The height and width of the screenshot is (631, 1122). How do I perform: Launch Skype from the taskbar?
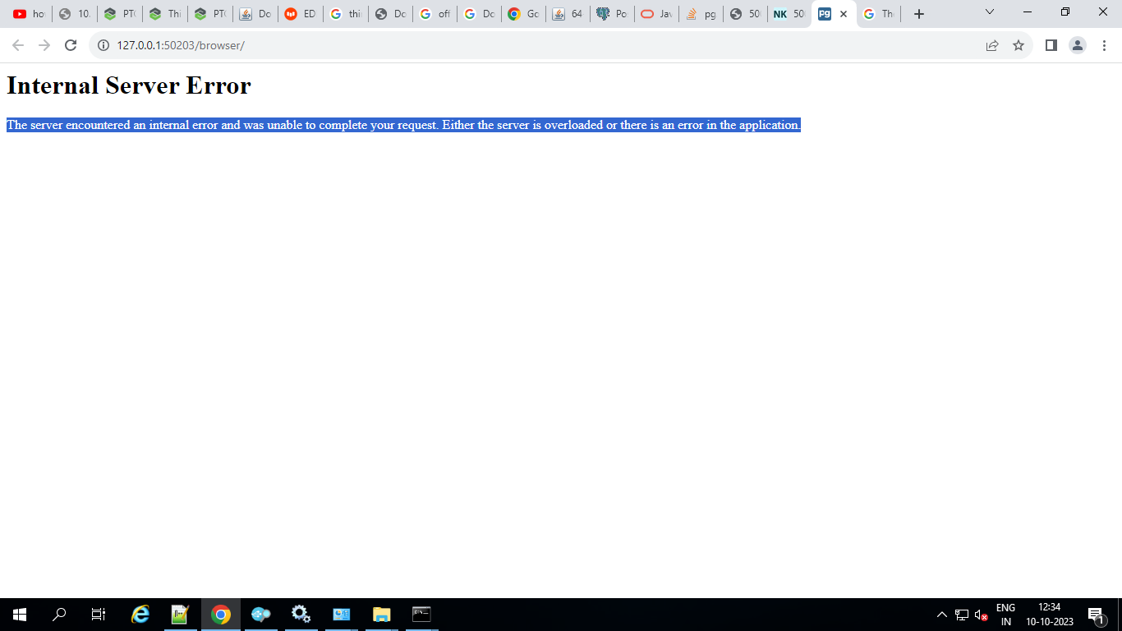tap(261, 614)
